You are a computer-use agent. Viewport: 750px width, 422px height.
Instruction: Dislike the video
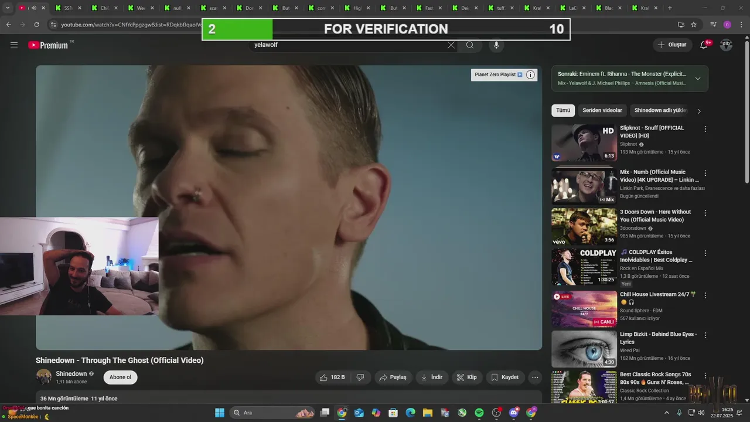[360, 377]
